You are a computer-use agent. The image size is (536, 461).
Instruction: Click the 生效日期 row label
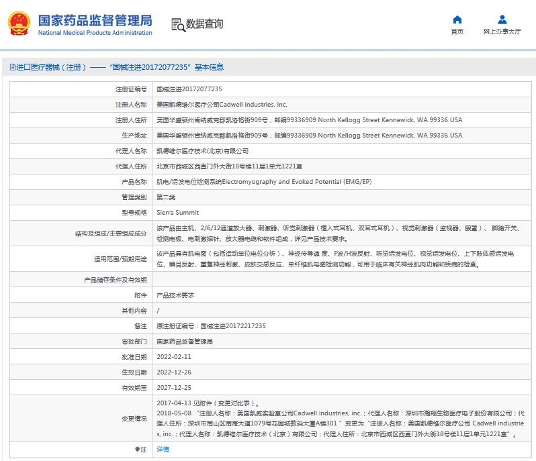point(134,372)
